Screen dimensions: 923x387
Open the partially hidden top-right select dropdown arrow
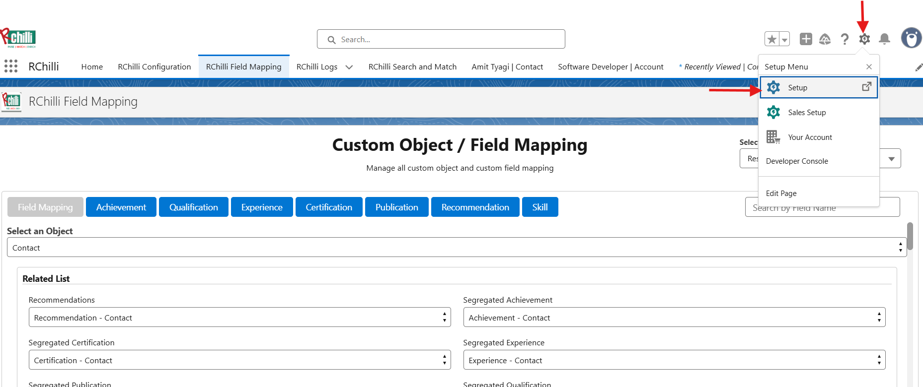[x=891, y=159]
